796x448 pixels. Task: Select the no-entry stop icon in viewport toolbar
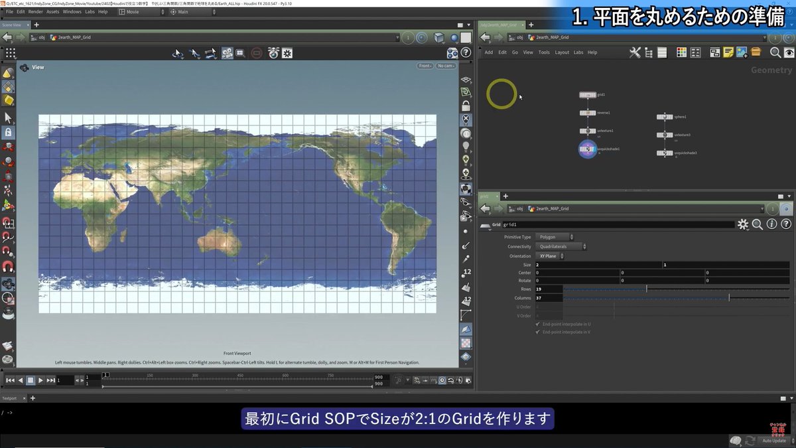pos(257,53)
